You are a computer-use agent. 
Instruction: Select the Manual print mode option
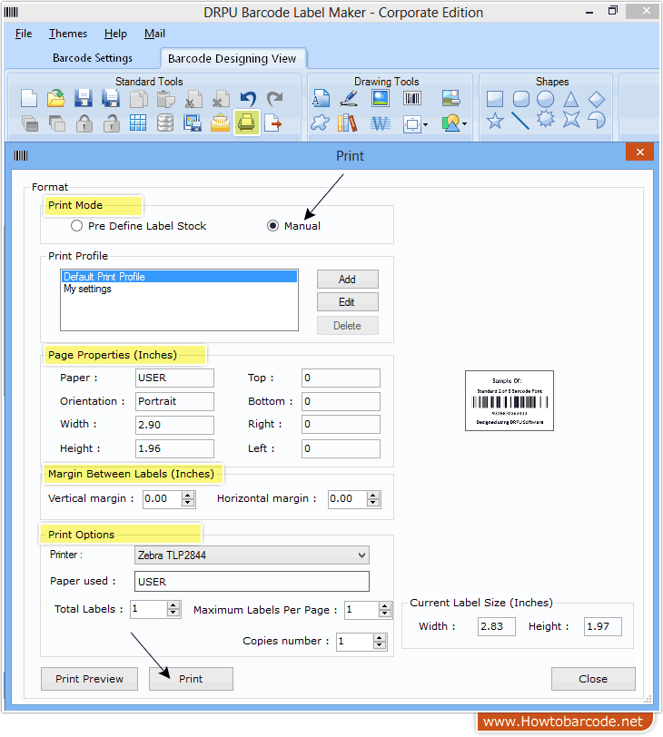(x=273, y=226)
